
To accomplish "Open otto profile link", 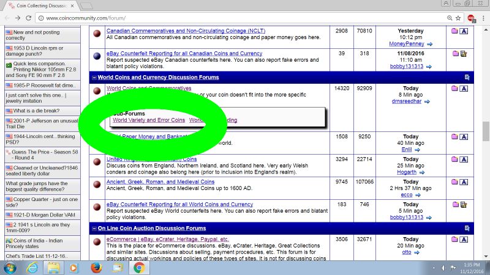I will coord(406,252).
